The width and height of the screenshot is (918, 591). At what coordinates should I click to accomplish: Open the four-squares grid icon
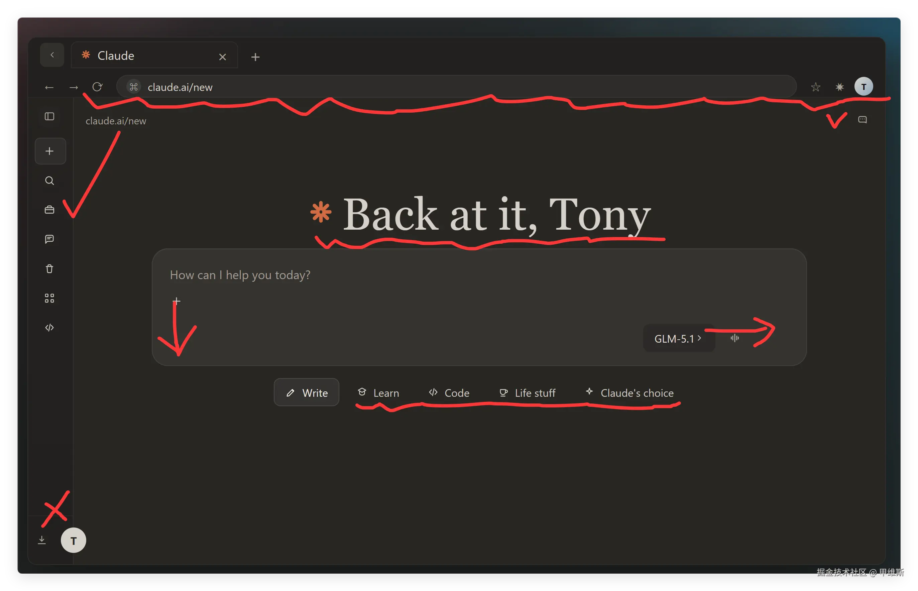[49, 298]
